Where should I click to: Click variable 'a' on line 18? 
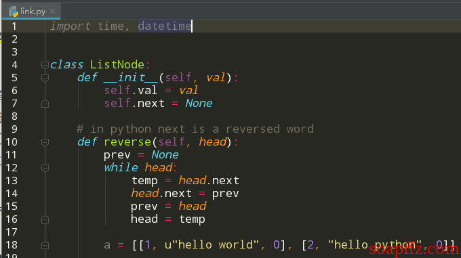107,245
